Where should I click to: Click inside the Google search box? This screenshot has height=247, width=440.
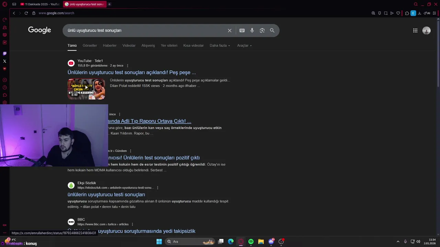[144, 31]
